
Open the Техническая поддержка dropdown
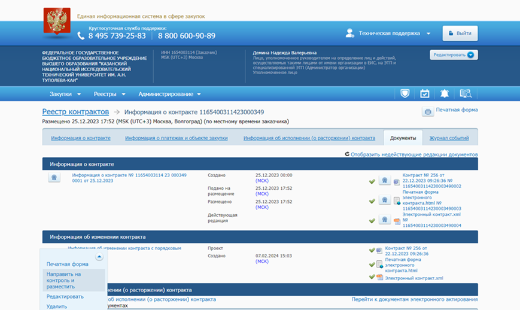click(x=389, y=34)
